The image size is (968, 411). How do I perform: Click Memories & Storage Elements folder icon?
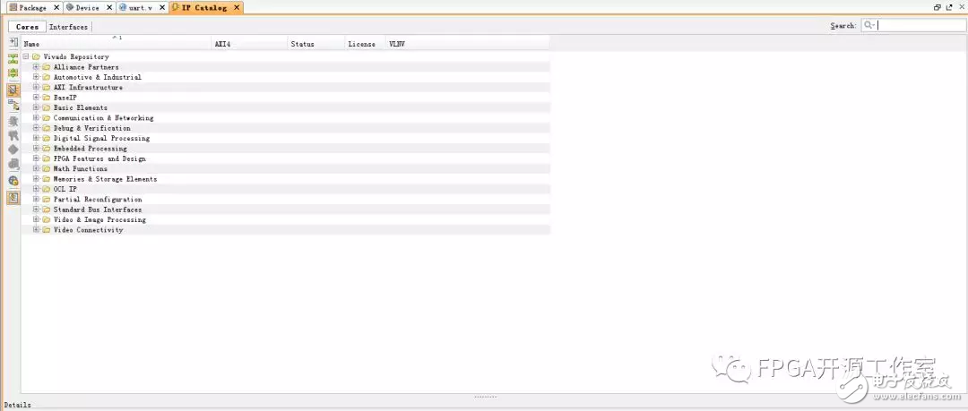click(x=46, y=179)
